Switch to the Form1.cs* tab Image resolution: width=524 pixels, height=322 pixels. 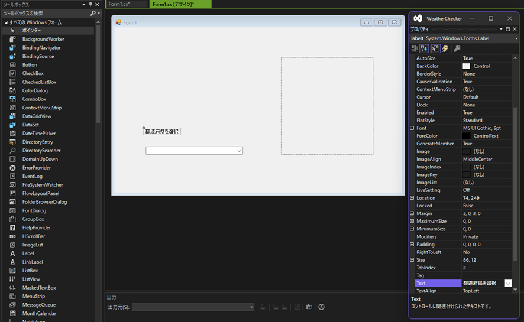coord(127,4)
